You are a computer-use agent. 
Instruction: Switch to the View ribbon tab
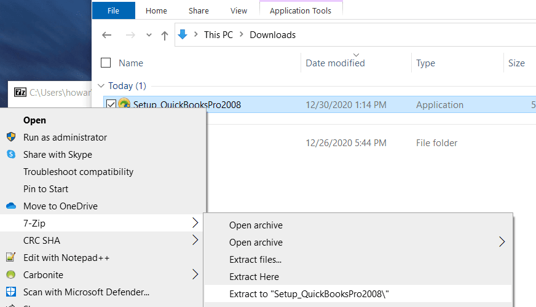tap(238, 10)
